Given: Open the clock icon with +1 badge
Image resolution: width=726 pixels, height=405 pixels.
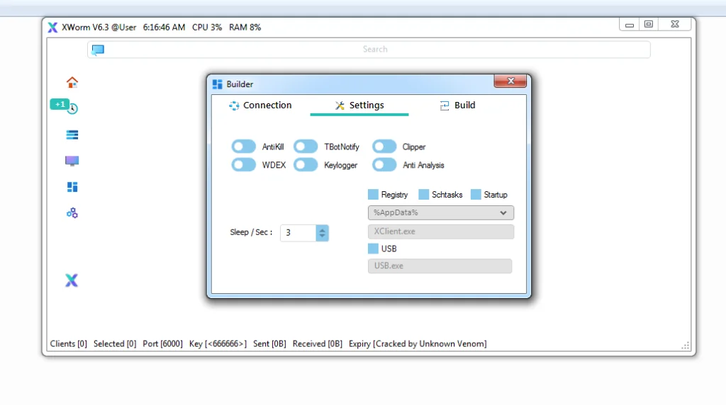Looking at the screenshot, I should click(72, 108).
